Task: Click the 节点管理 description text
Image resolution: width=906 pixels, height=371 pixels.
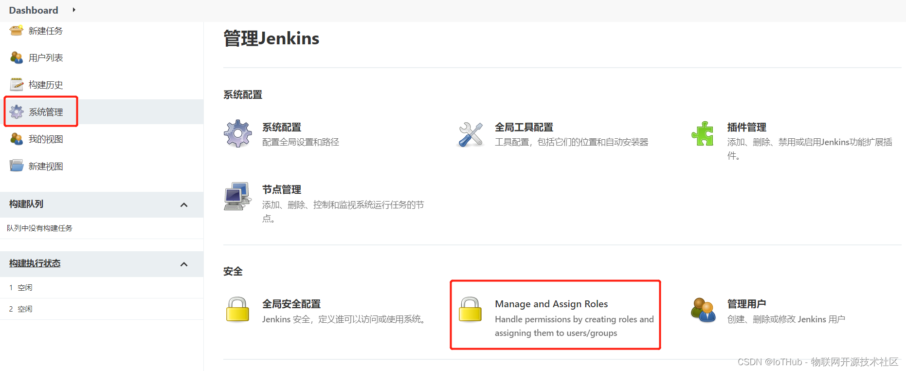Action: click(x=343, y=211)
